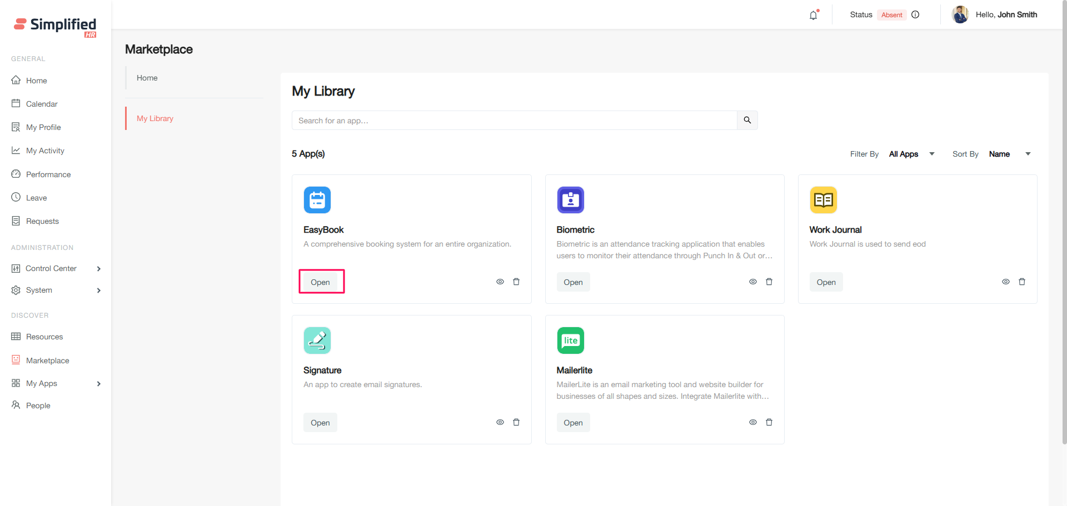Toggle the eye icon on Signature card

tap(500, 422)
